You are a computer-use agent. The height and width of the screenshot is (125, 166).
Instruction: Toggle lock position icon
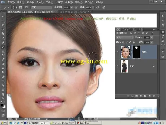click(x=130, y=42)
